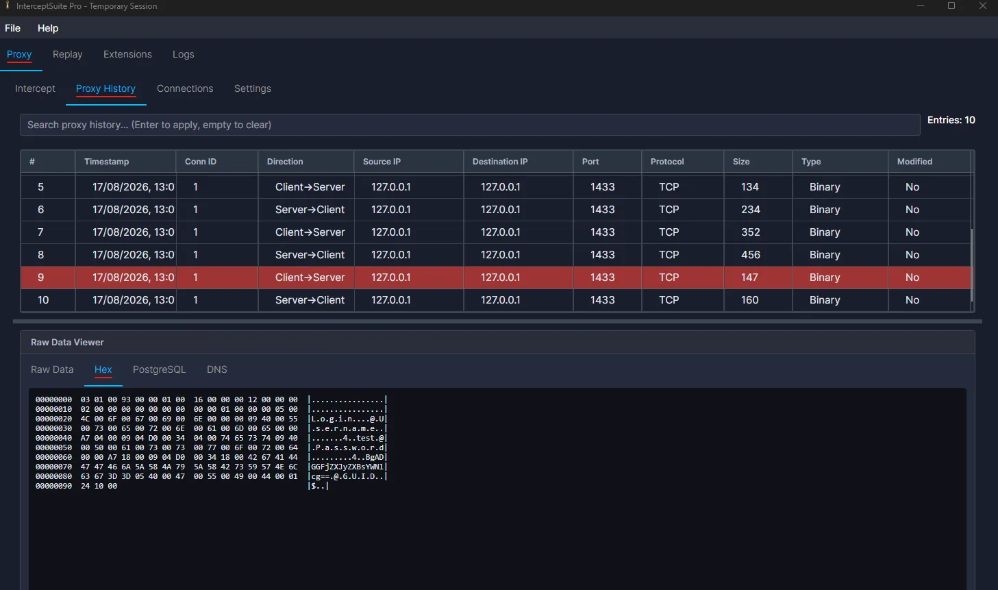Sort by the Protocol column header
Screen dimensions: 998x590
[683, 162]
